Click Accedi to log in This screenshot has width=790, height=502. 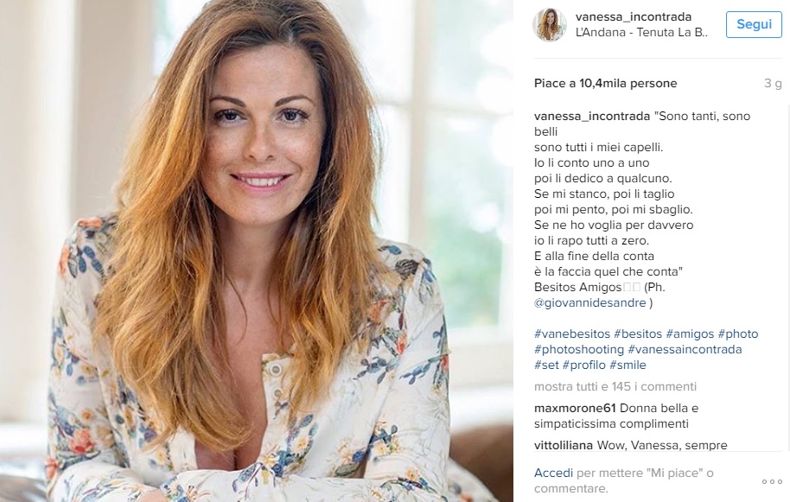click(x=553, y=473)
